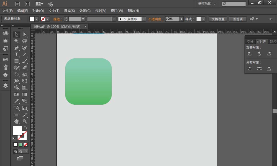Select the Eyedropper tool
The image size is (277, 166).
click(16, 101)
